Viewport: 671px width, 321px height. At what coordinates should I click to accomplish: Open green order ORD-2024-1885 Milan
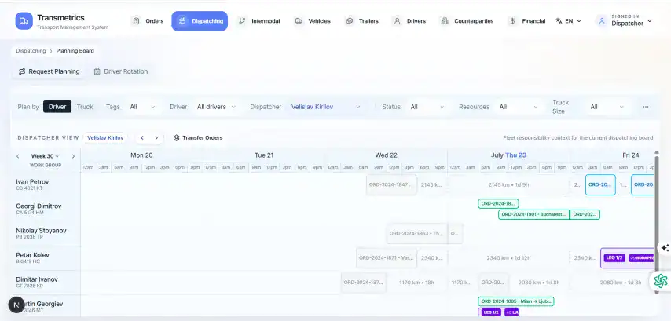tap(515, 301)
